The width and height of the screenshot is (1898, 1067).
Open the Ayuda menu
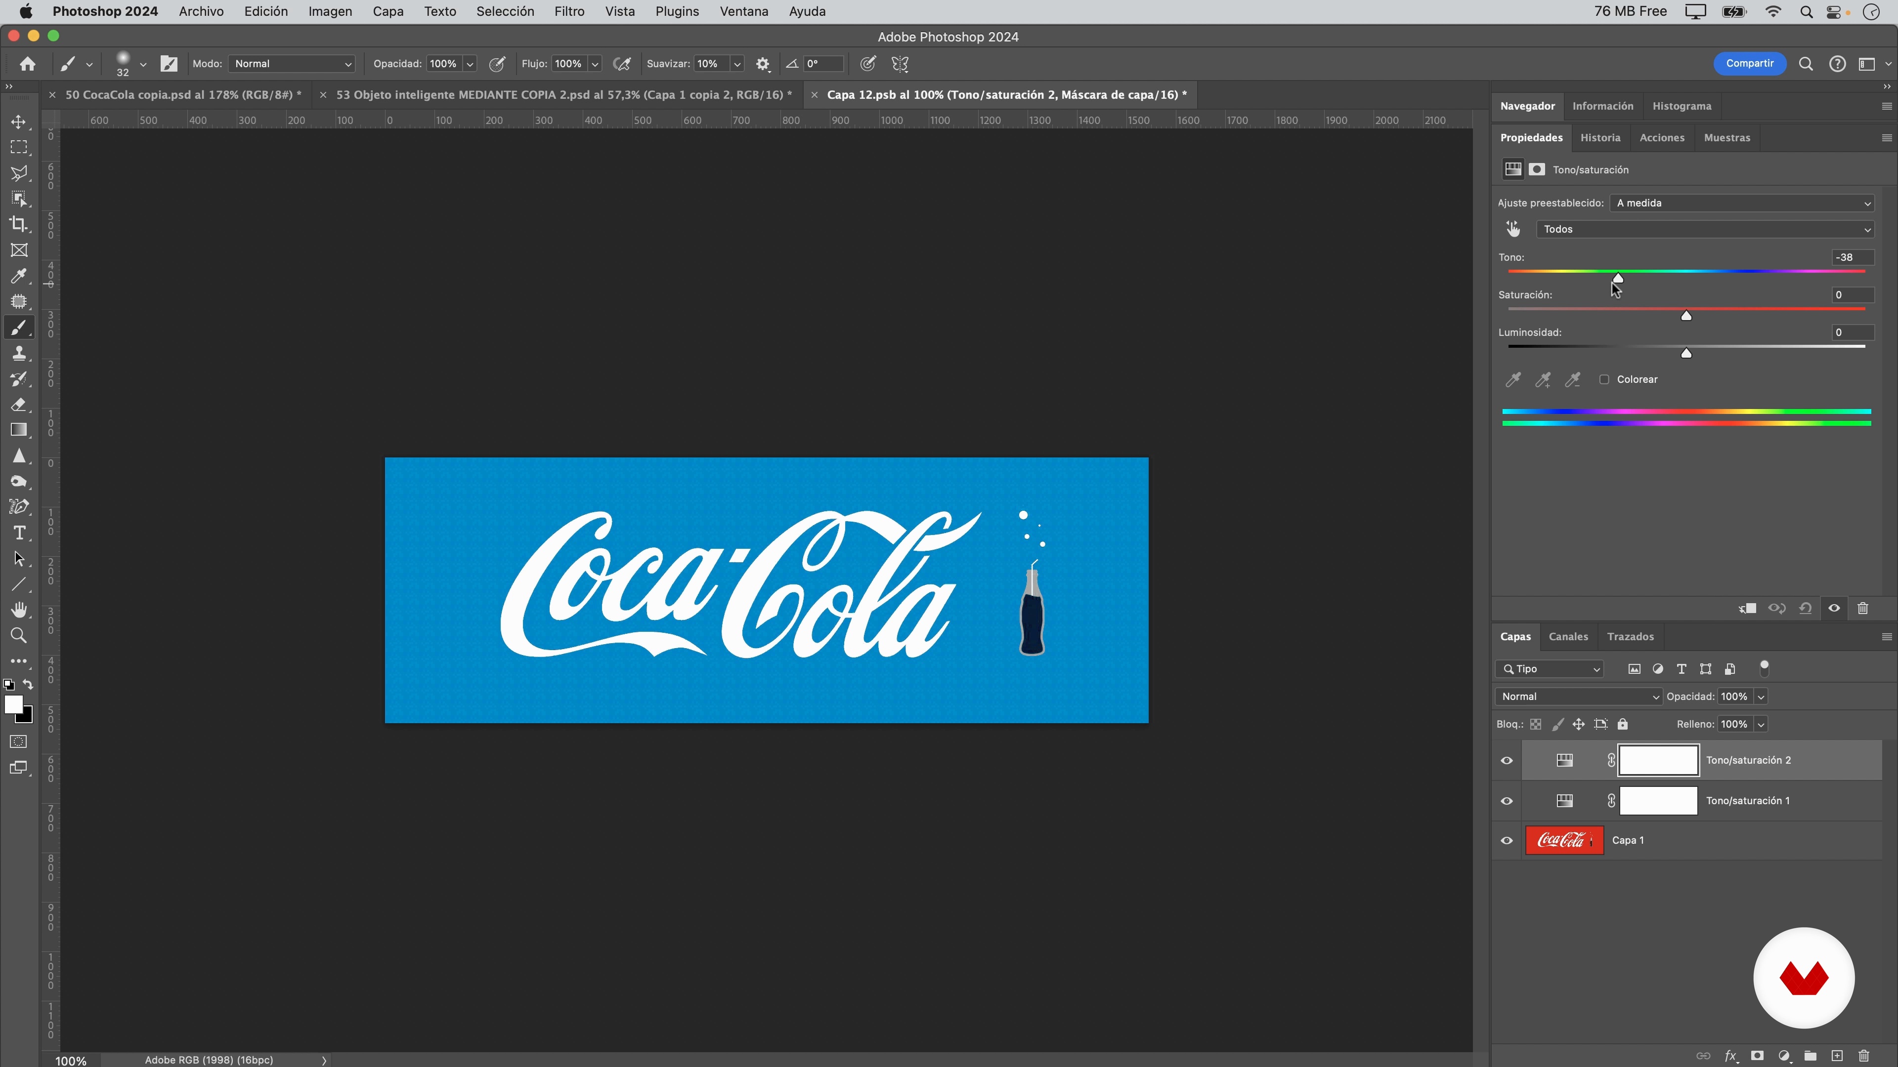point(807,12)
